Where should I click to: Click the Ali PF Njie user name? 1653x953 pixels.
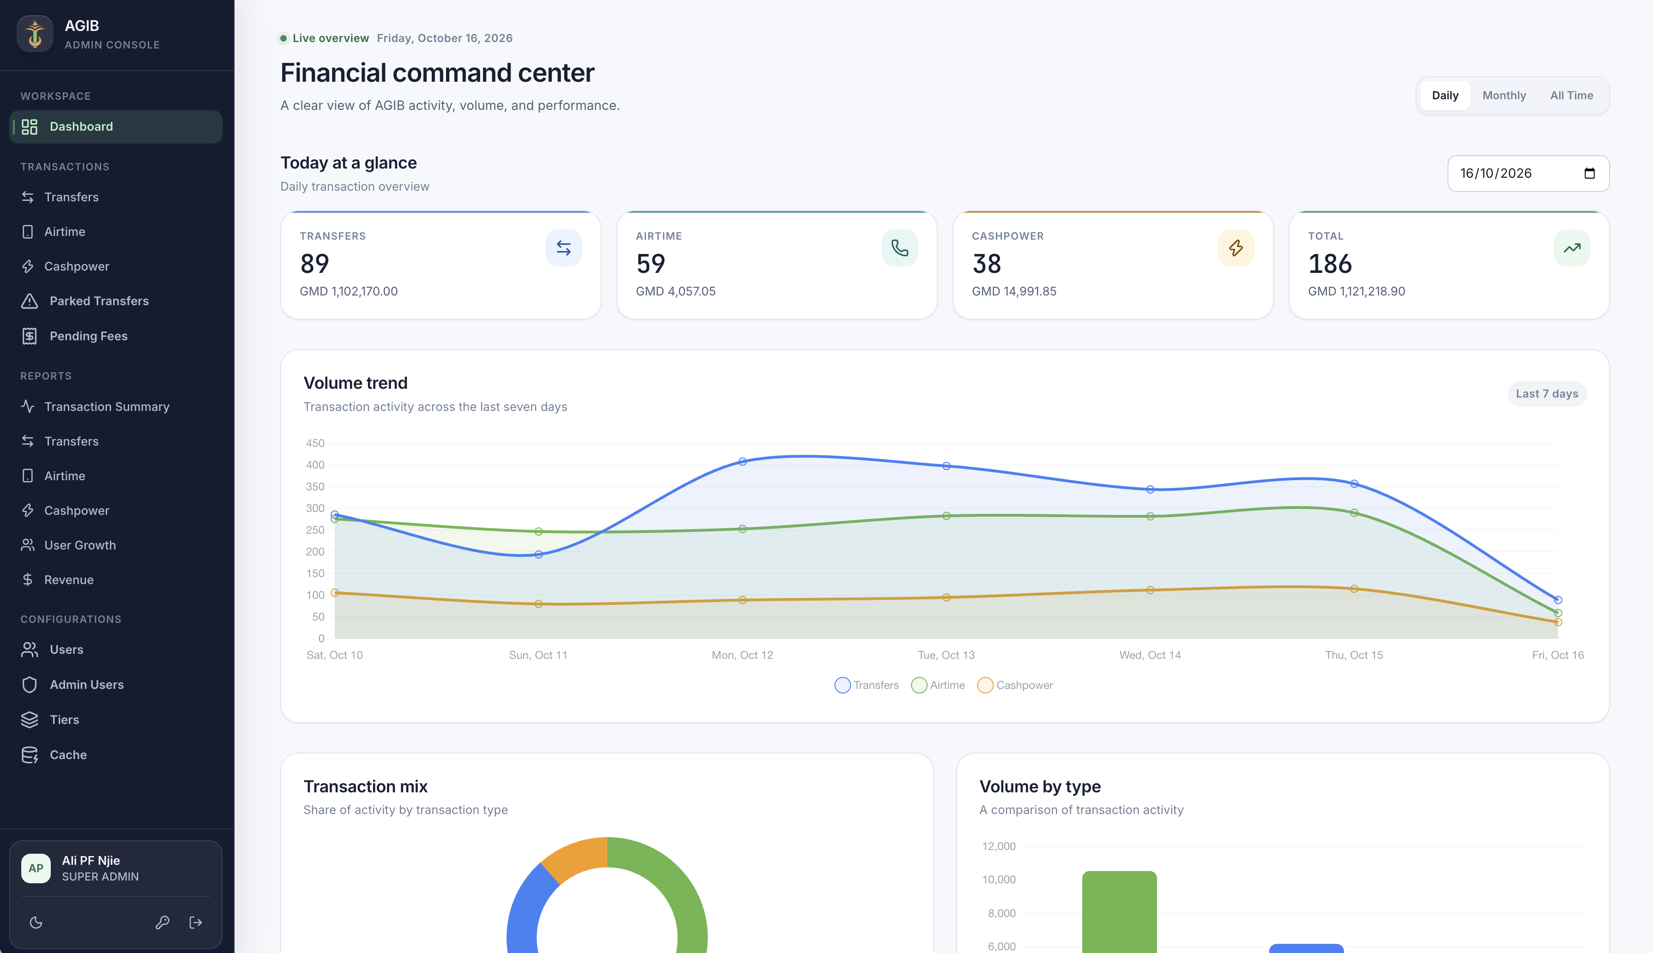point(91,861)
